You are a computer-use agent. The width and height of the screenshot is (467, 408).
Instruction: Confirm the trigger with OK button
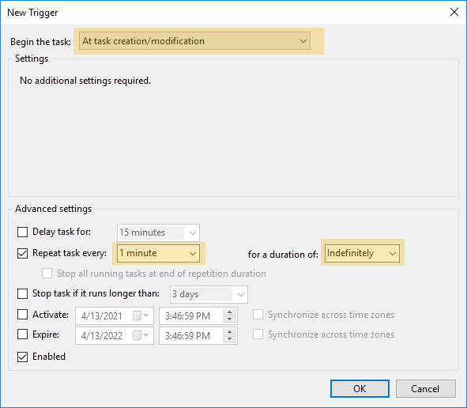[360, 389]
